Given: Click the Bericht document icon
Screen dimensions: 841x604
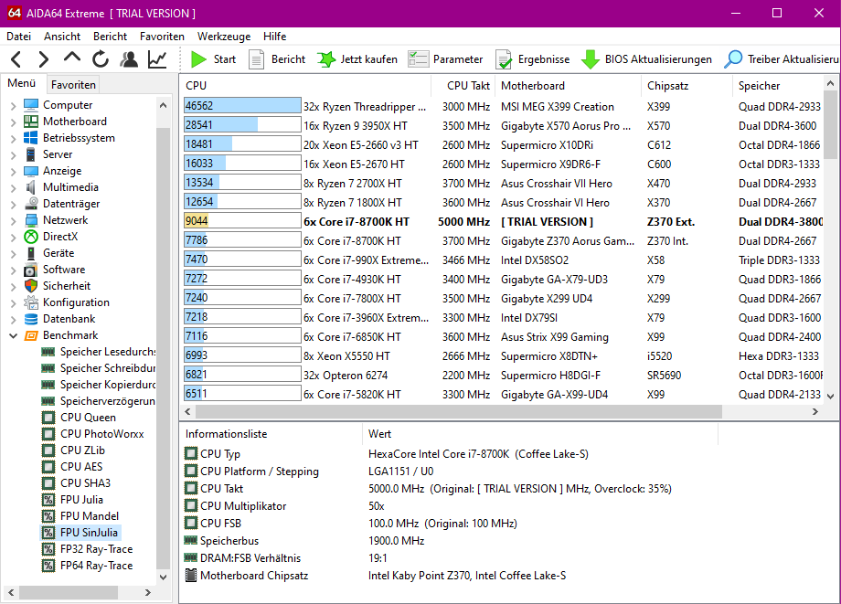Looking at the screenshot, I should 256,59.
